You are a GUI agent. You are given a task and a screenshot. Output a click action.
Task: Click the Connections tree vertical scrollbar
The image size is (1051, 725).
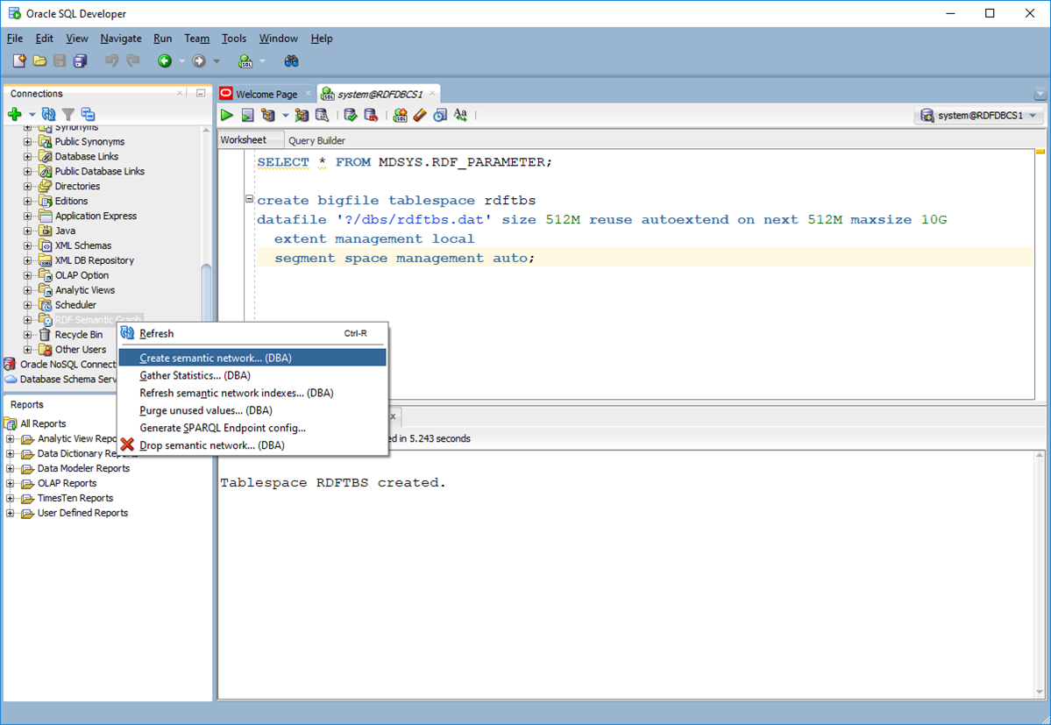[206, 291]
